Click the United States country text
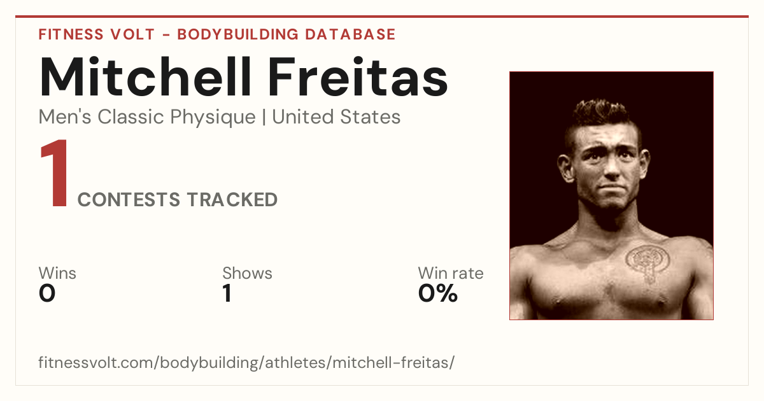 [336, 117]
